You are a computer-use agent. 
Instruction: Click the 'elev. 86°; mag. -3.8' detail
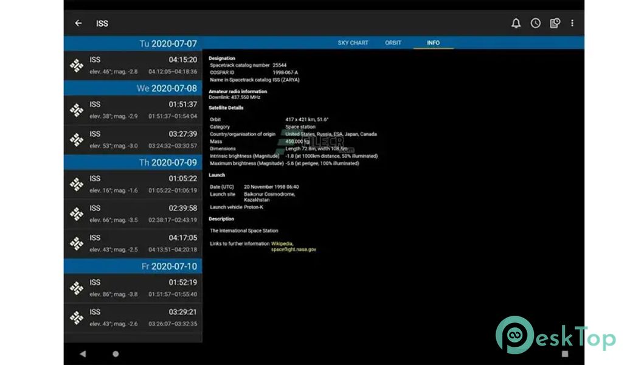coord(113,294)
